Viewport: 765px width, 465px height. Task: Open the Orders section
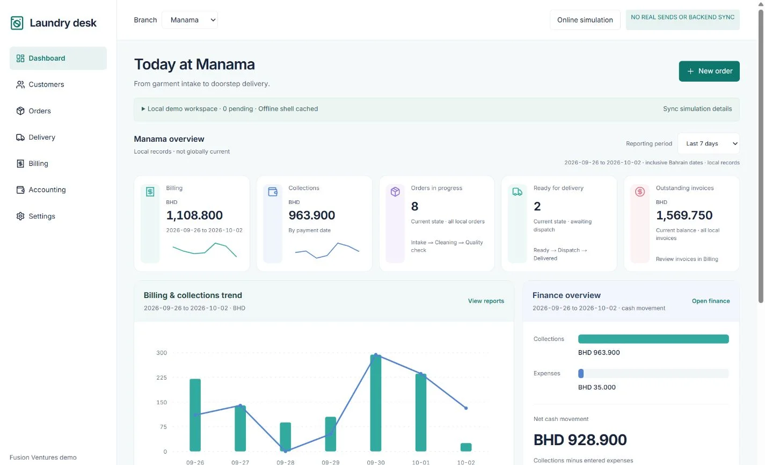click(58, 111)
